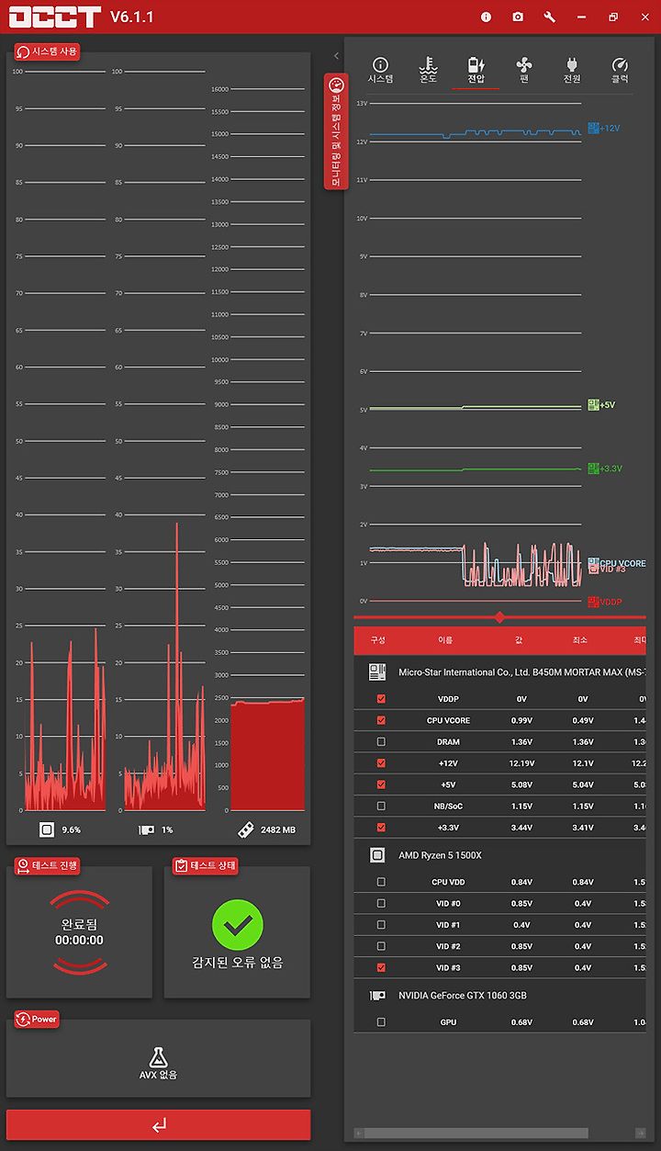Enable the DRAM checkbox
The height and width of the screenshot is (1151, 661).
pos(381,741)
